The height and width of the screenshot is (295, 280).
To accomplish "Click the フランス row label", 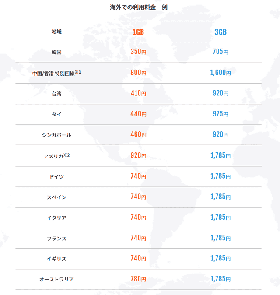I will [56, 239].
